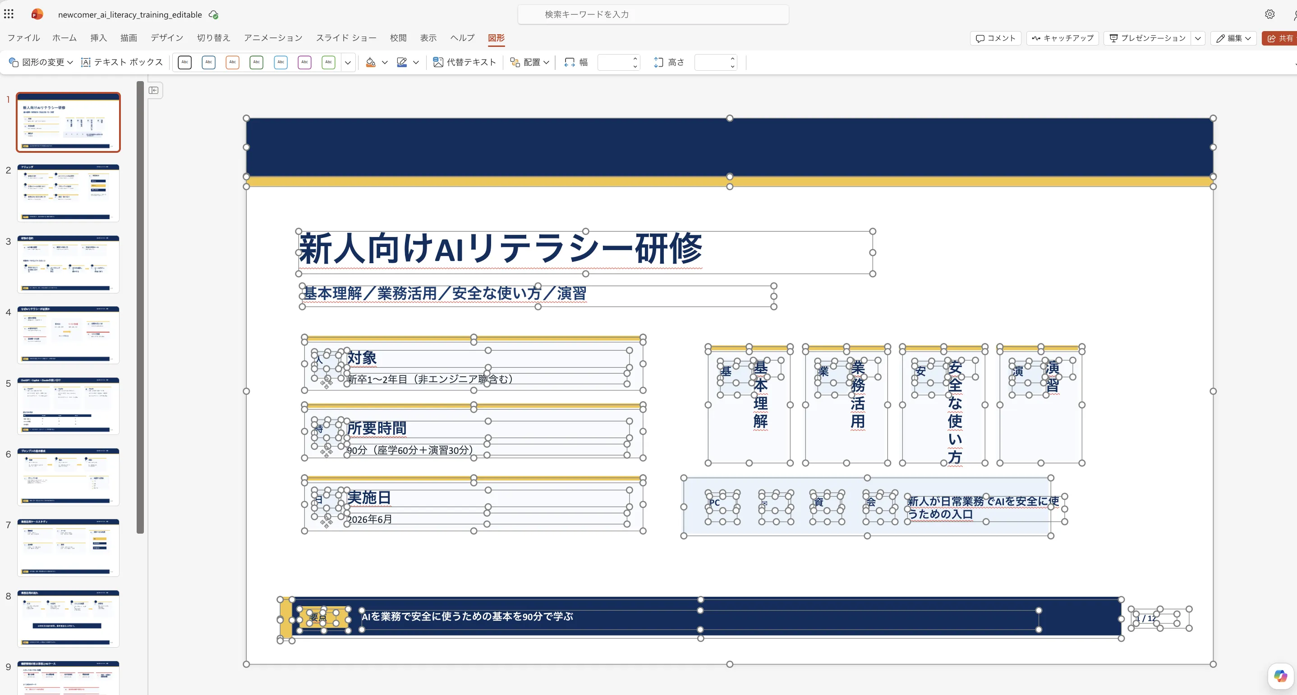The image size is (1297, 695).
Task: Click the file name newcomer_ai_literacy_training_editable
Action: click(x=130, y=14)
